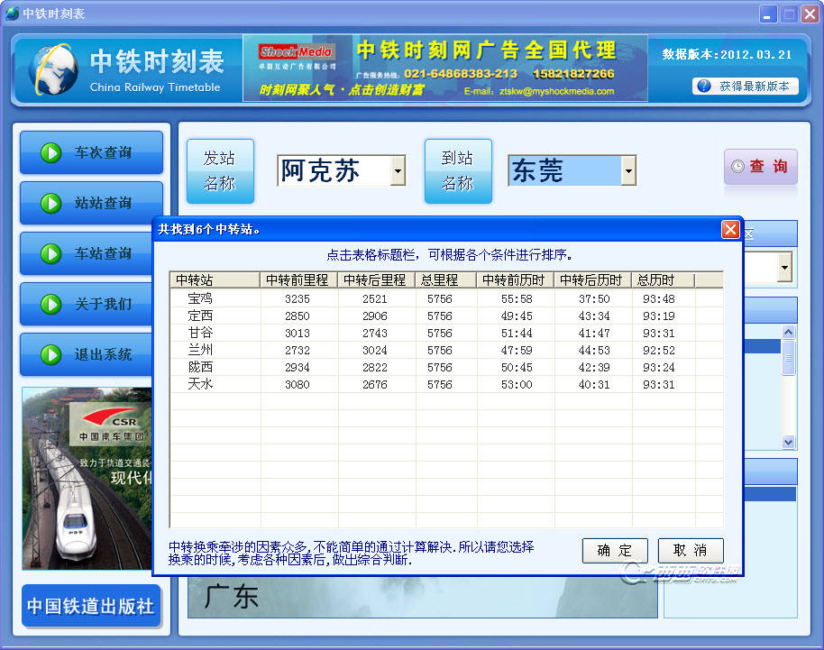This screenshot has width=824, height=650.
Task: Click the green play icon beside 退出系统
Action: pos(51,354)
